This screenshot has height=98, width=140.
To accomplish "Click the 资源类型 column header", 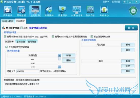I will point(33,55).
